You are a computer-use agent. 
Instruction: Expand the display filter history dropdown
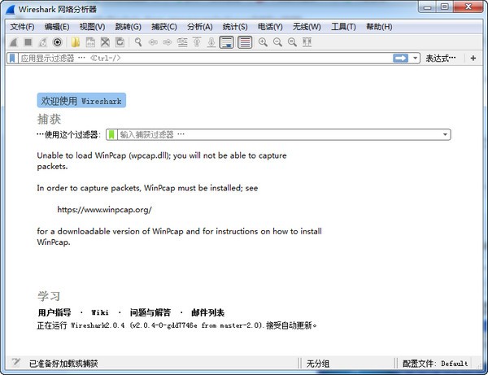pos(416,59)
